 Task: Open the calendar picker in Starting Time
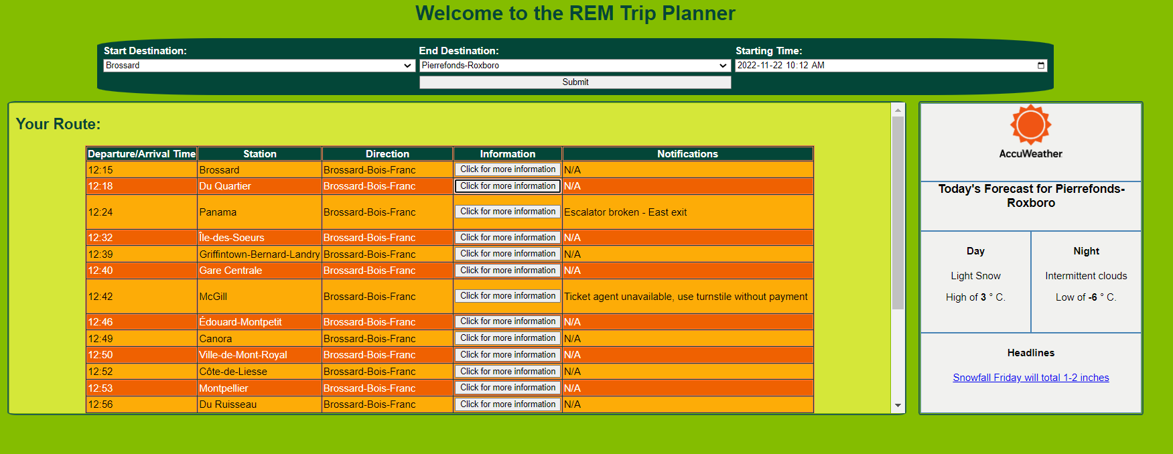[1040, 66]
